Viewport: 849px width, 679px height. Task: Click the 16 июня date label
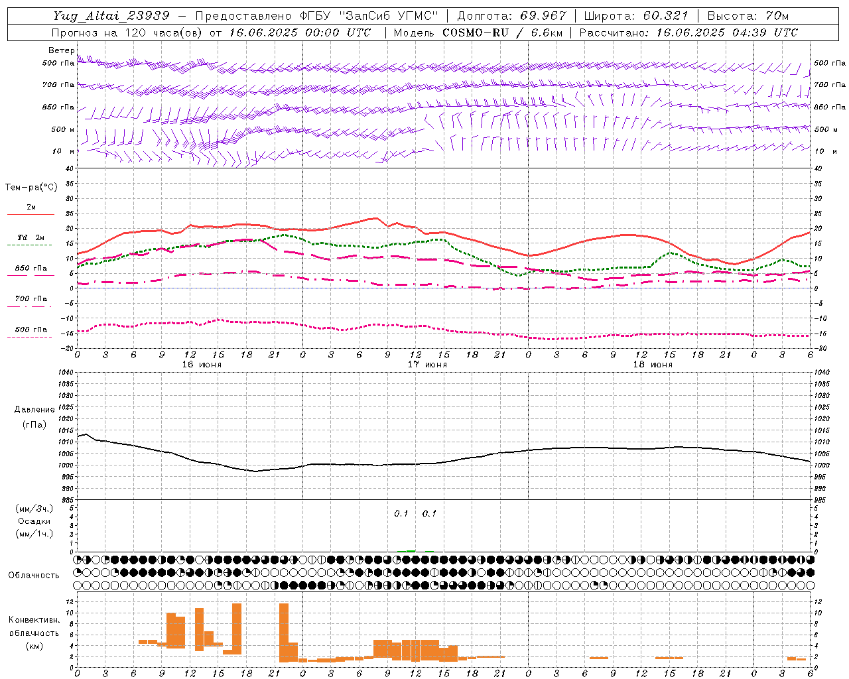coord(202,365)
